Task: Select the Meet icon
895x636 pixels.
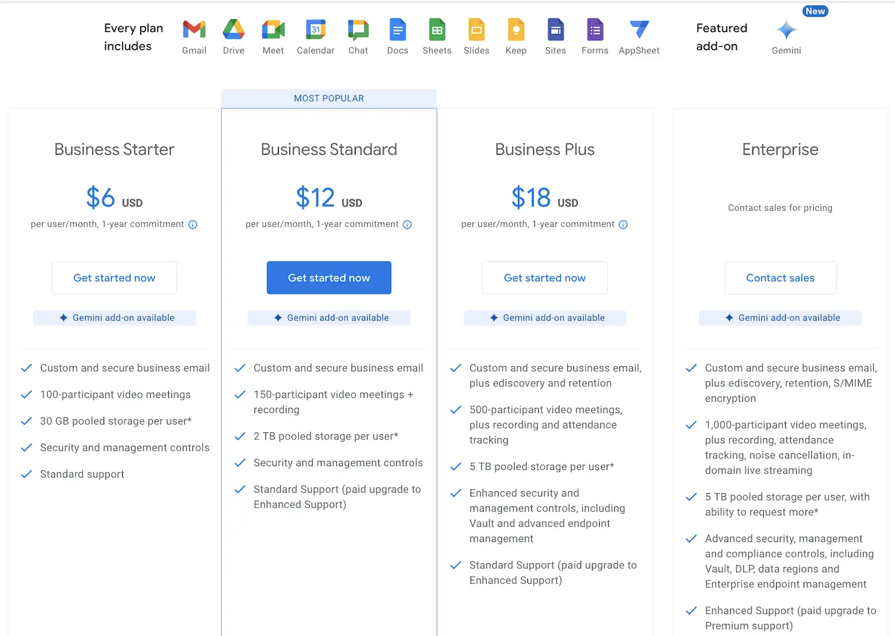Action: click(x=273, y=31)
